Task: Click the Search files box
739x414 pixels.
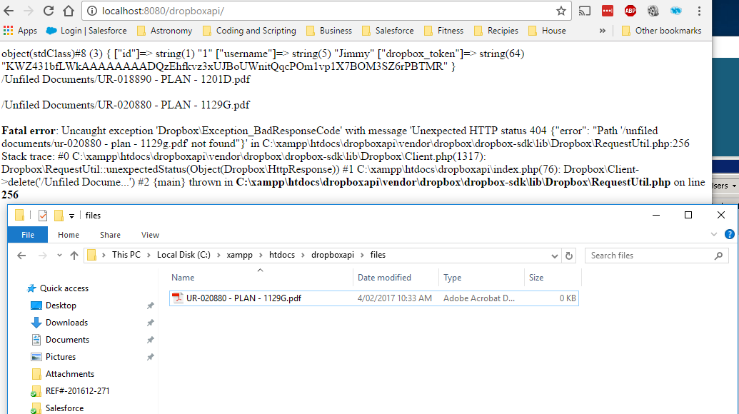Action: point(656,256)
